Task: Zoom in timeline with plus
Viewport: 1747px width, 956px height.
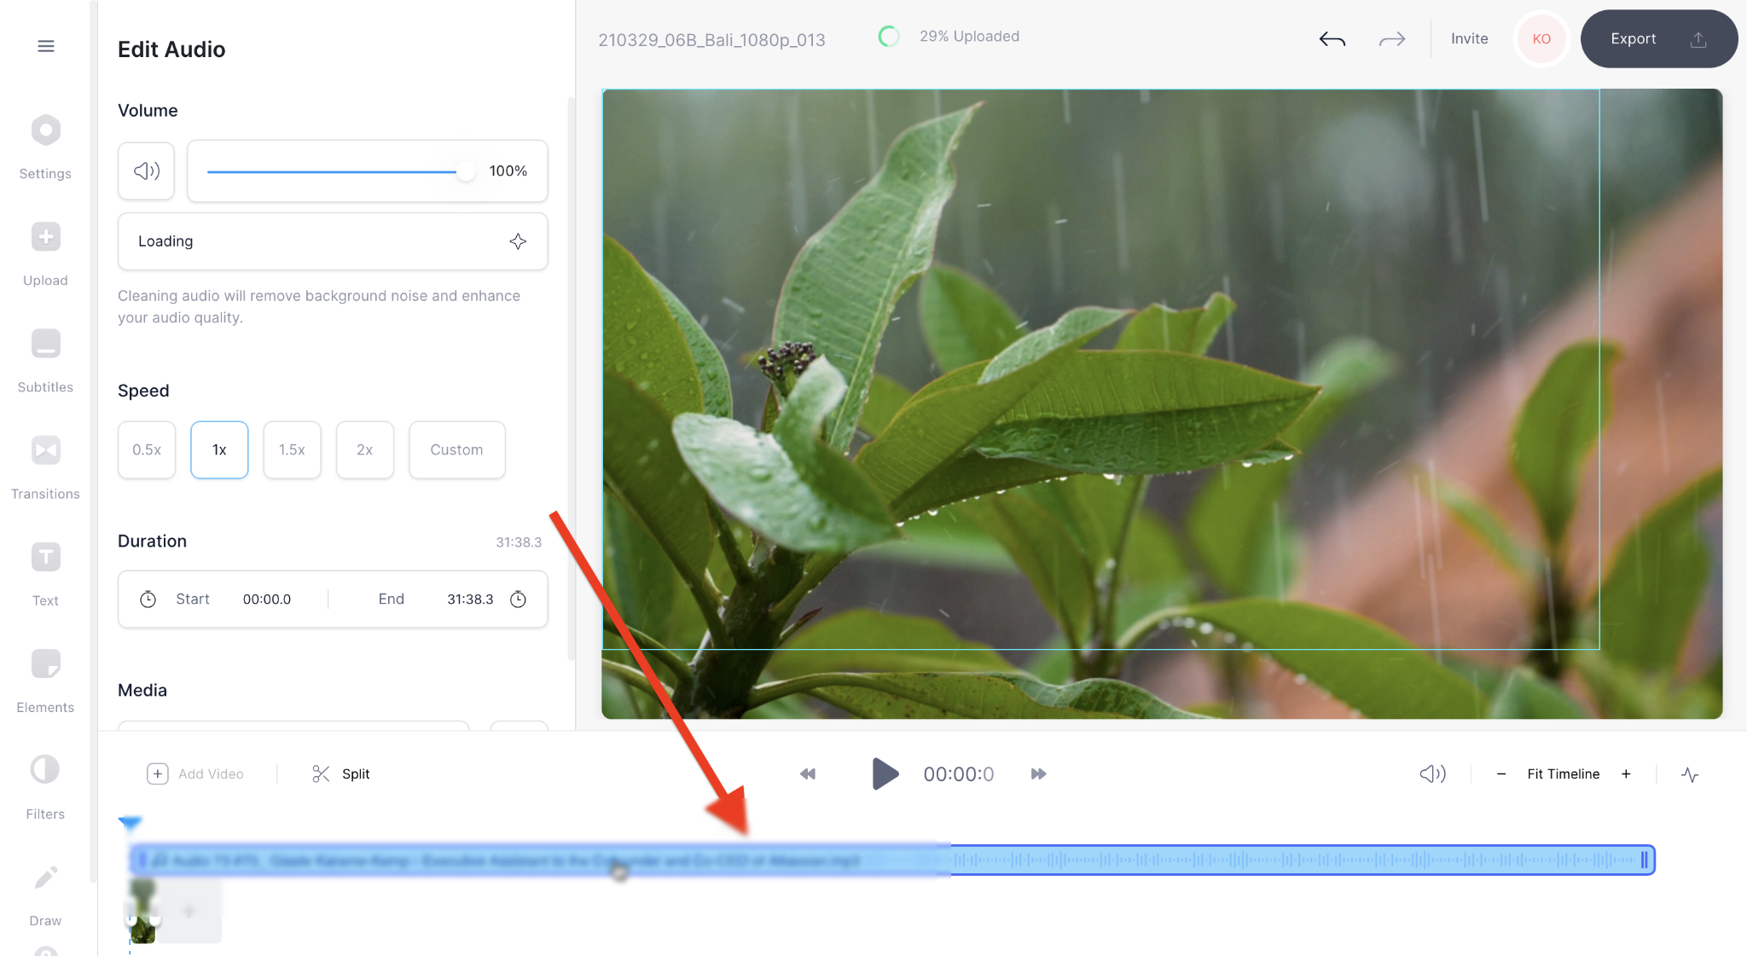Action: [x=1626, y=773]
